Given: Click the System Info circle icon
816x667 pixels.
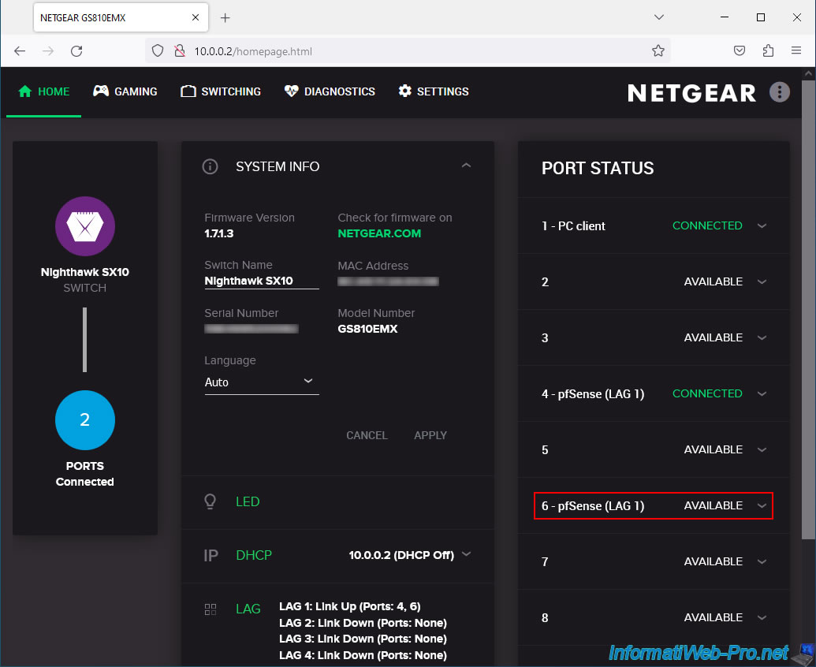Looking at the screenshot, I should [x=211, y=166].
